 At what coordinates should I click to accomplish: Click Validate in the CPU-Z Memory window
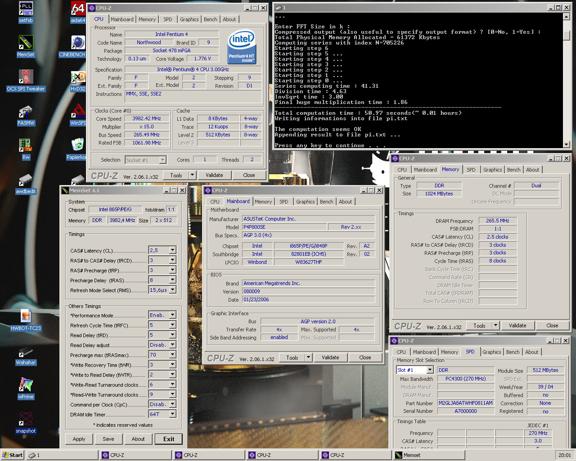(517, 325)
